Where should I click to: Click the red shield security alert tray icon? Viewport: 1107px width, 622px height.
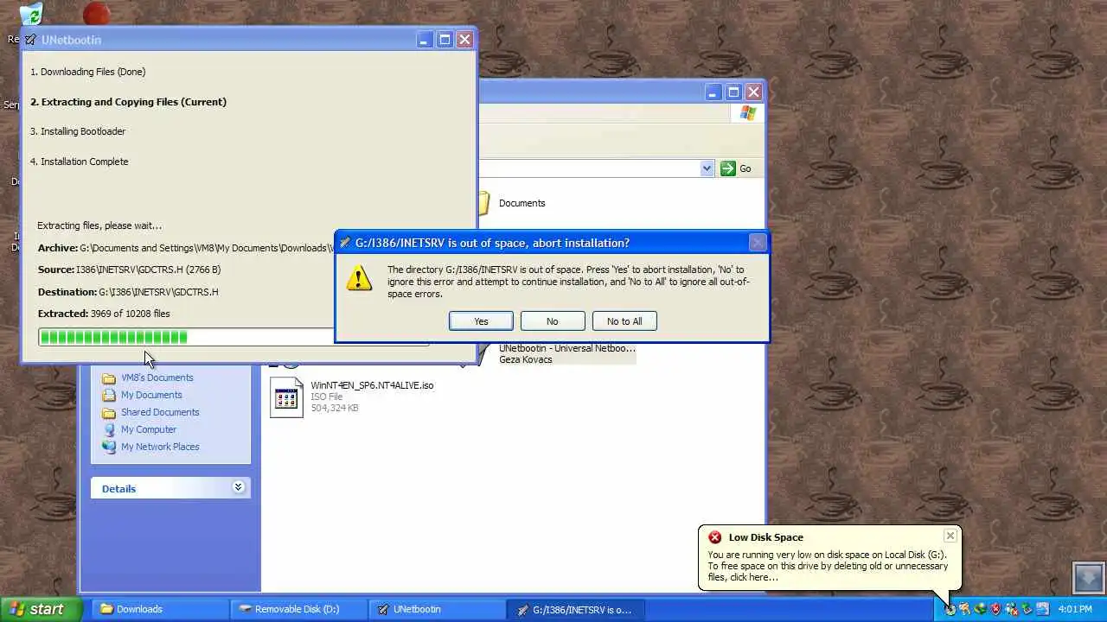(x=995, y=610)
